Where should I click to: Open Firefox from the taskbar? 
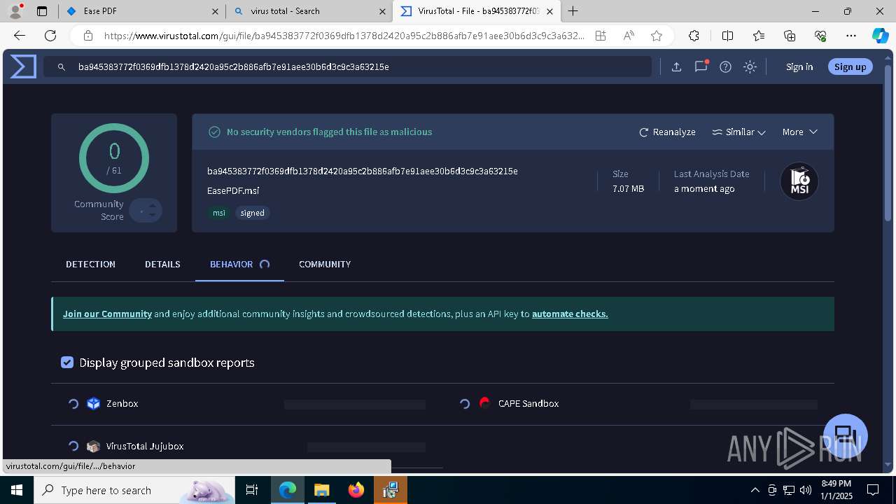[356, 490]
